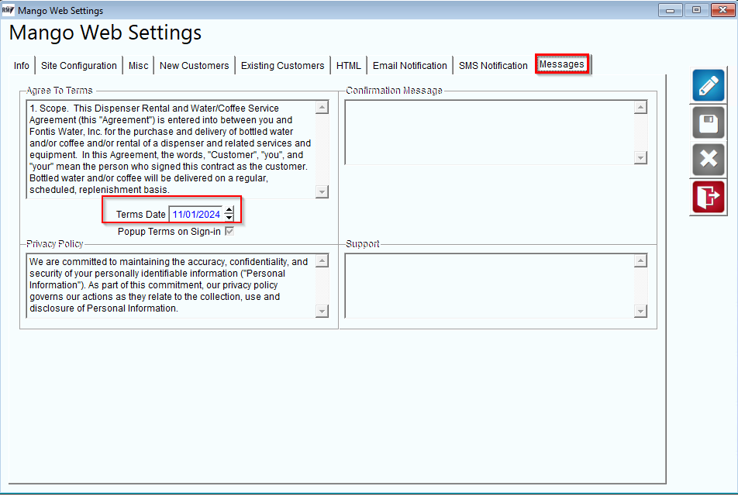
Task: Click the Confirmation Message scroll down arrow
Action: click(640, 157)
